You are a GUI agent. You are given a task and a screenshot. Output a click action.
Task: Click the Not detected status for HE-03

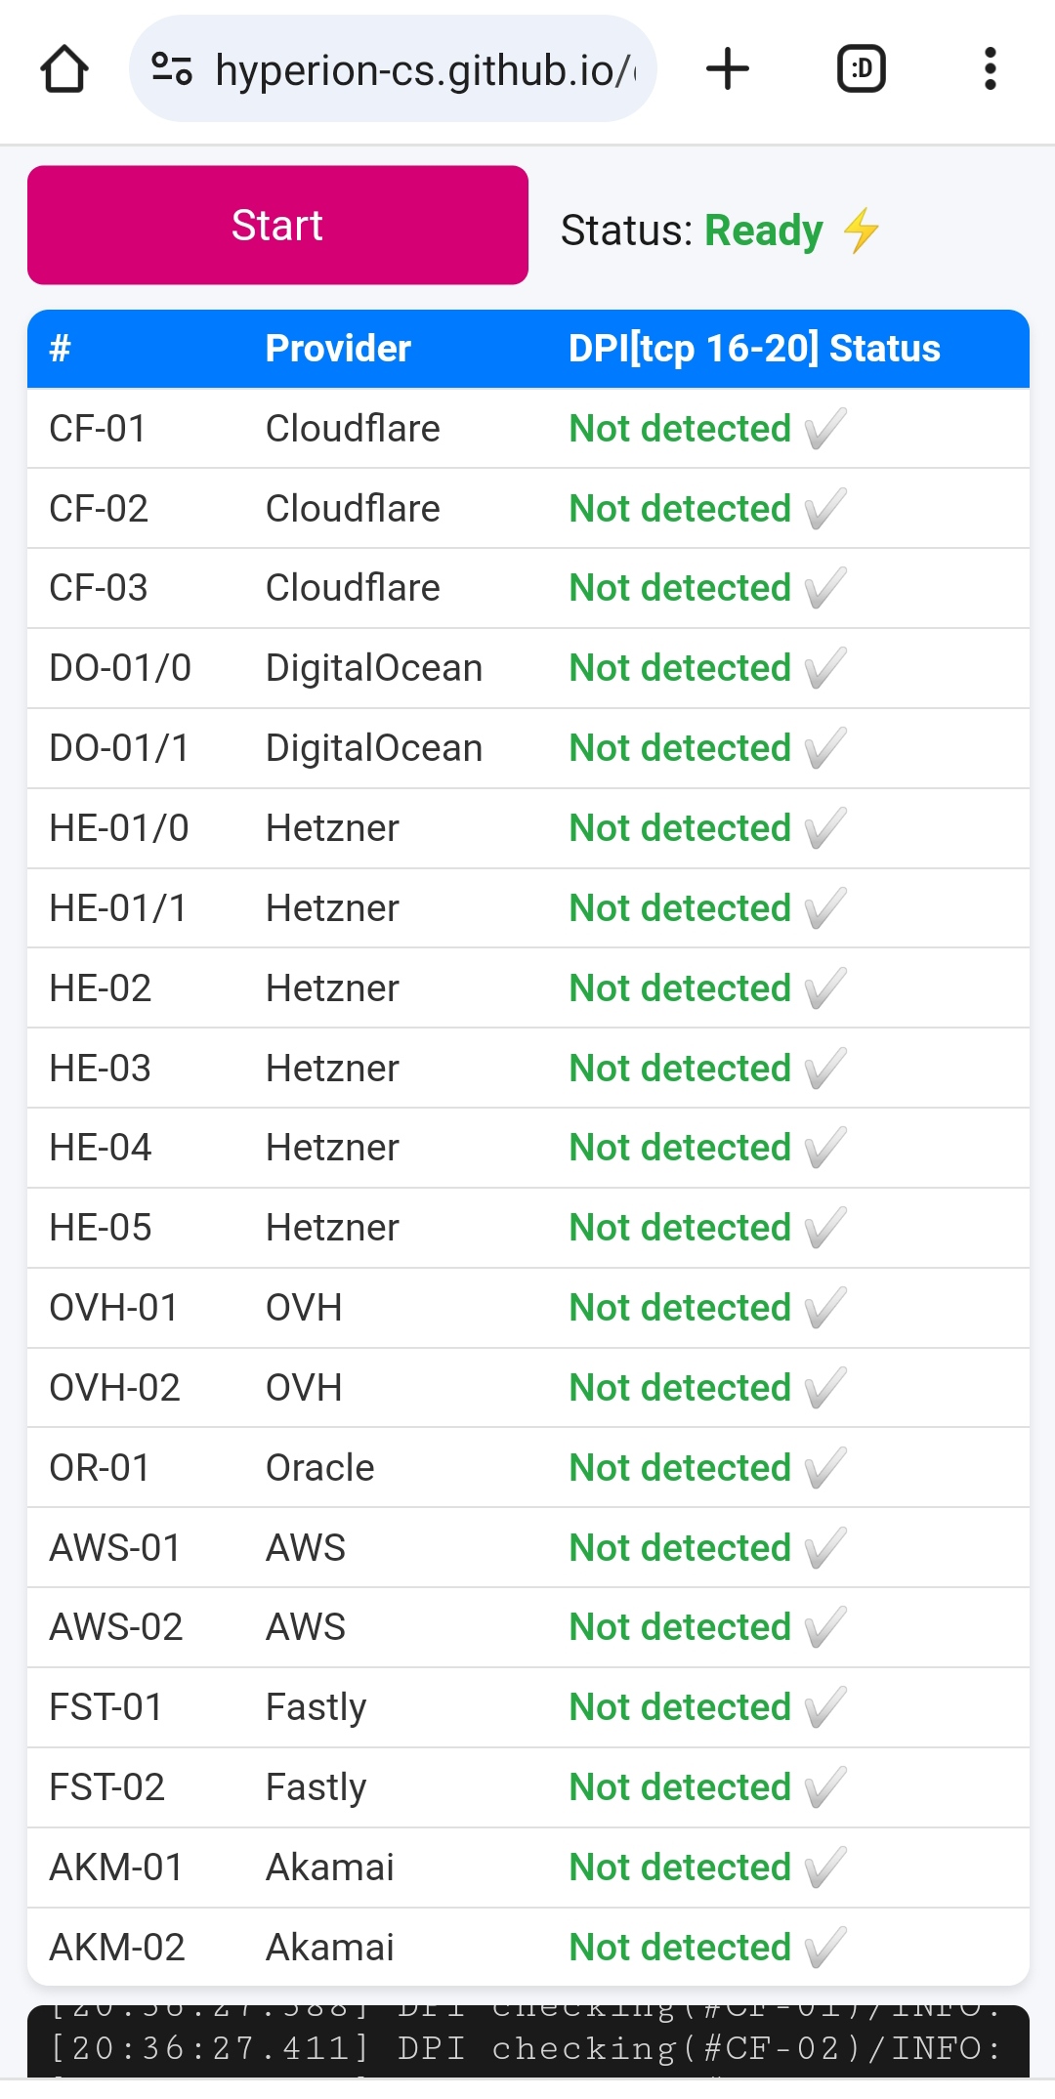(680, 1069)
